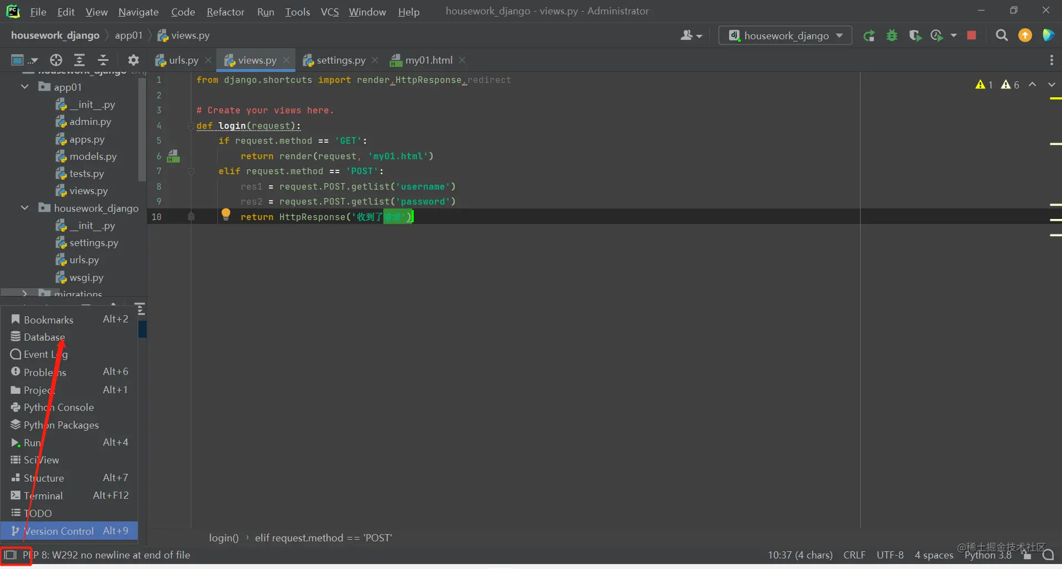Open the Navigate menu
This screenshot has width=1062, height=569.
138,12
